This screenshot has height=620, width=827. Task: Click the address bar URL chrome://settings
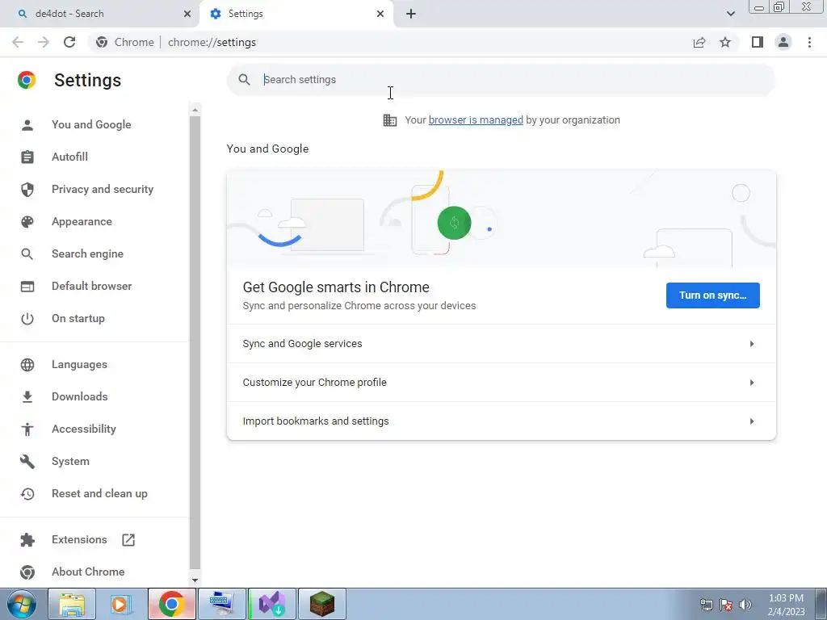click(212, 42)
